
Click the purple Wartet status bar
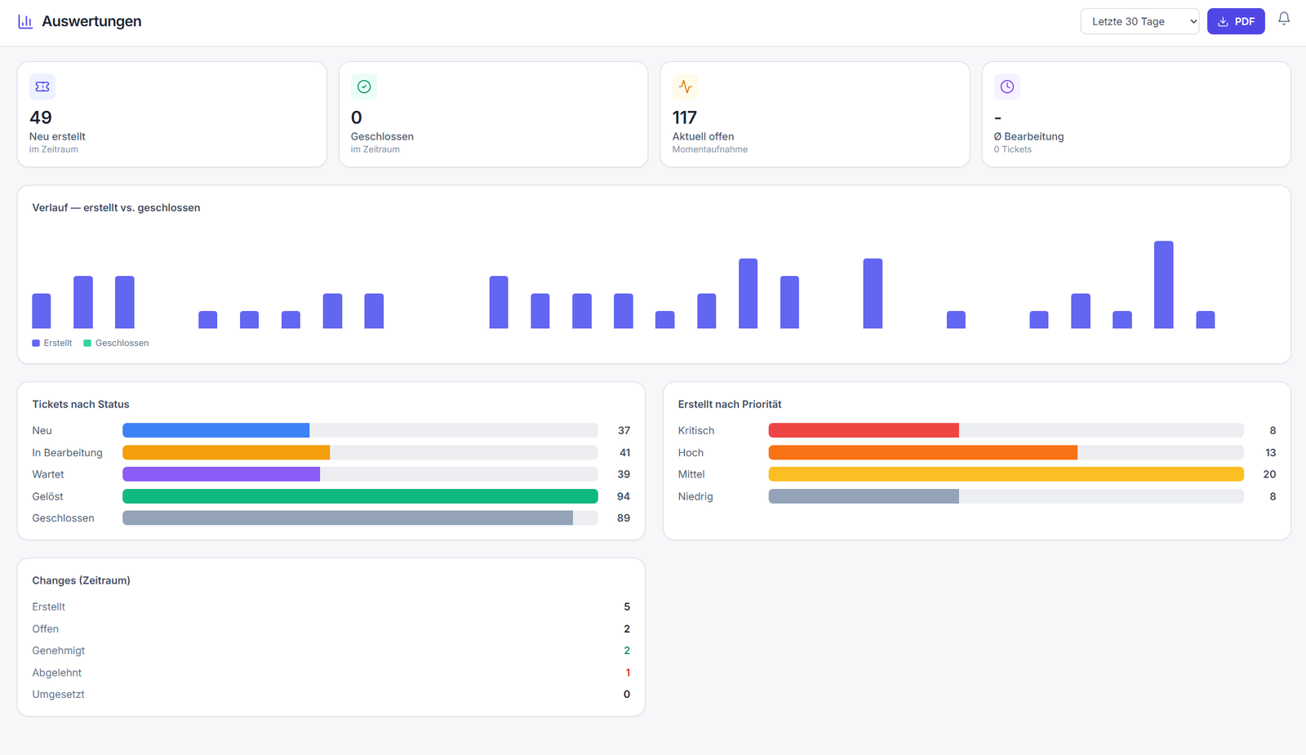pos(221,474)
